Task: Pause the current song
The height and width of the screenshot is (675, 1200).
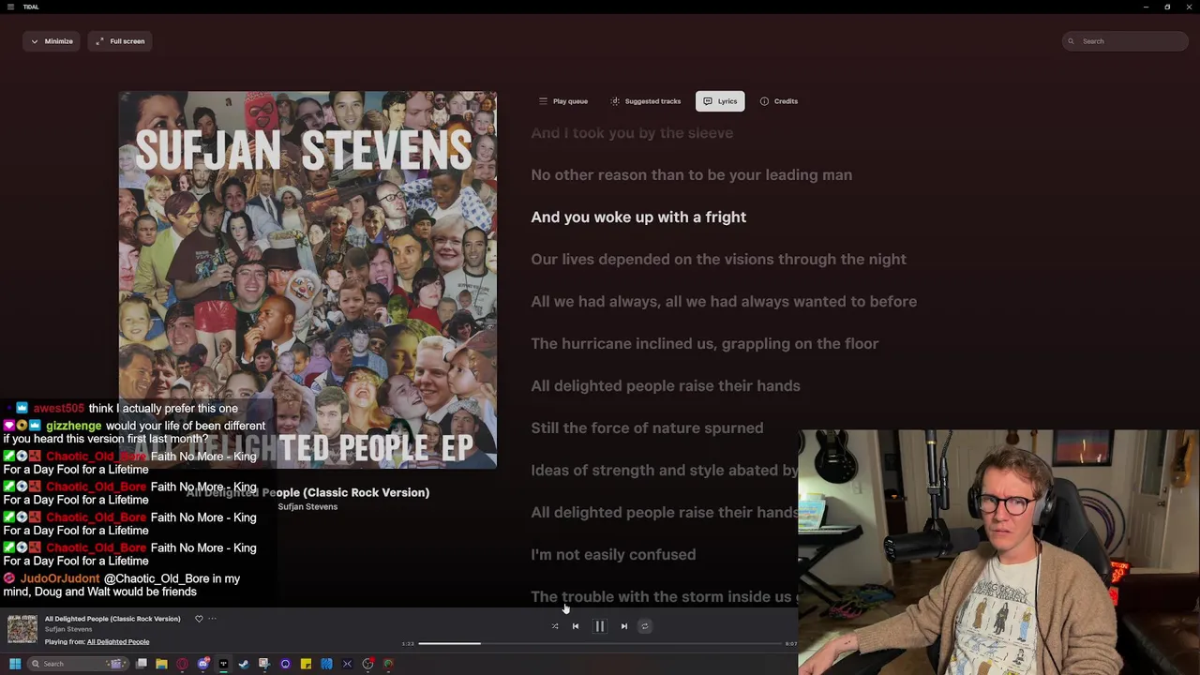Action: (600, 626)
